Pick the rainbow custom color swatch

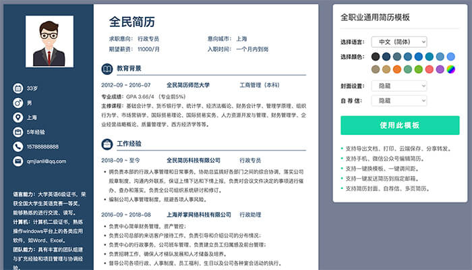coord(451,69)
